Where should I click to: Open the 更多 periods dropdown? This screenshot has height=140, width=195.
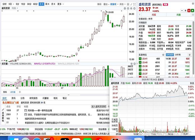[x=60, y=4]
